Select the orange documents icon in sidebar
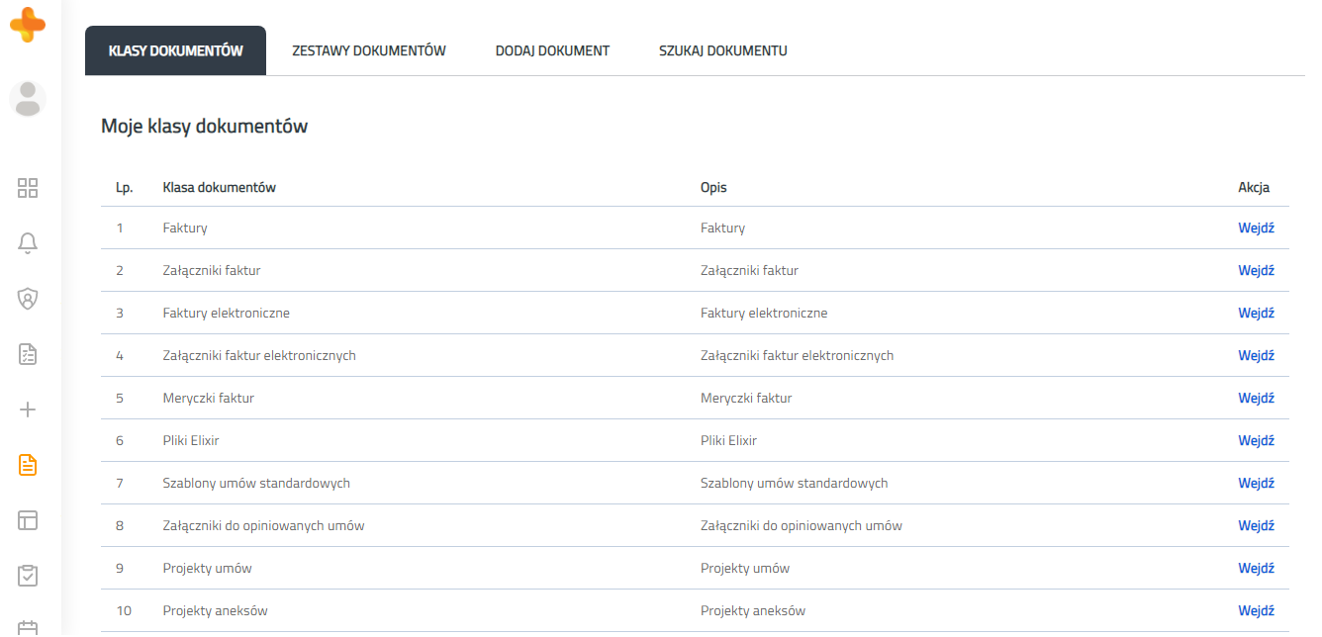The width and height of the screenshot is (1322, 637). point(28,465)
